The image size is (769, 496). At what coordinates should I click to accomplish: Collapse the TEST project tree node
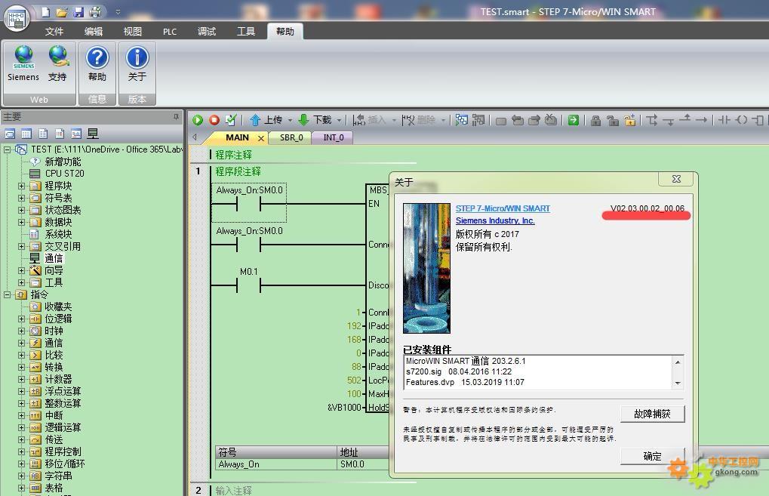[7, 149]
